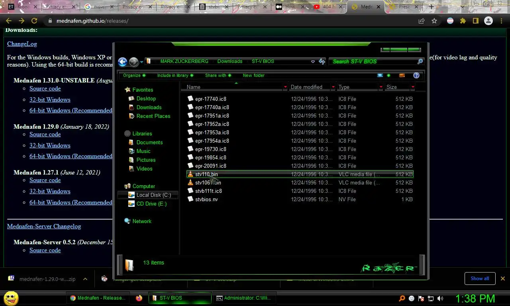
Task: Select Desktop in Favorites
Action: pyautogui.click(x=146, y=98)
